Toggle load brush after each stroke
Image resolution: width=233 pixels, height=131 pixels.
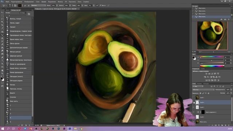pyautogui.click(x=25, y=5)
